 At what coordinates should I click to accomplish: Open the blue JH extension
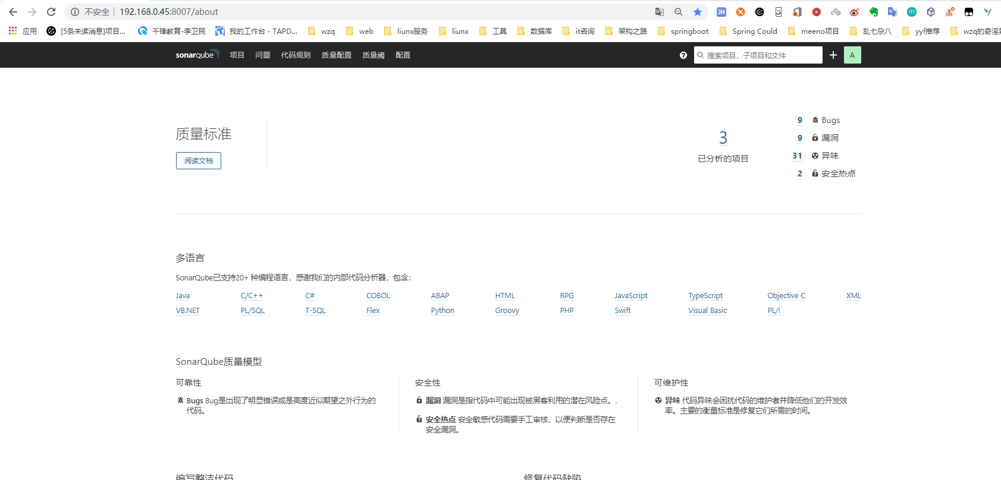[x=721, y=12]
